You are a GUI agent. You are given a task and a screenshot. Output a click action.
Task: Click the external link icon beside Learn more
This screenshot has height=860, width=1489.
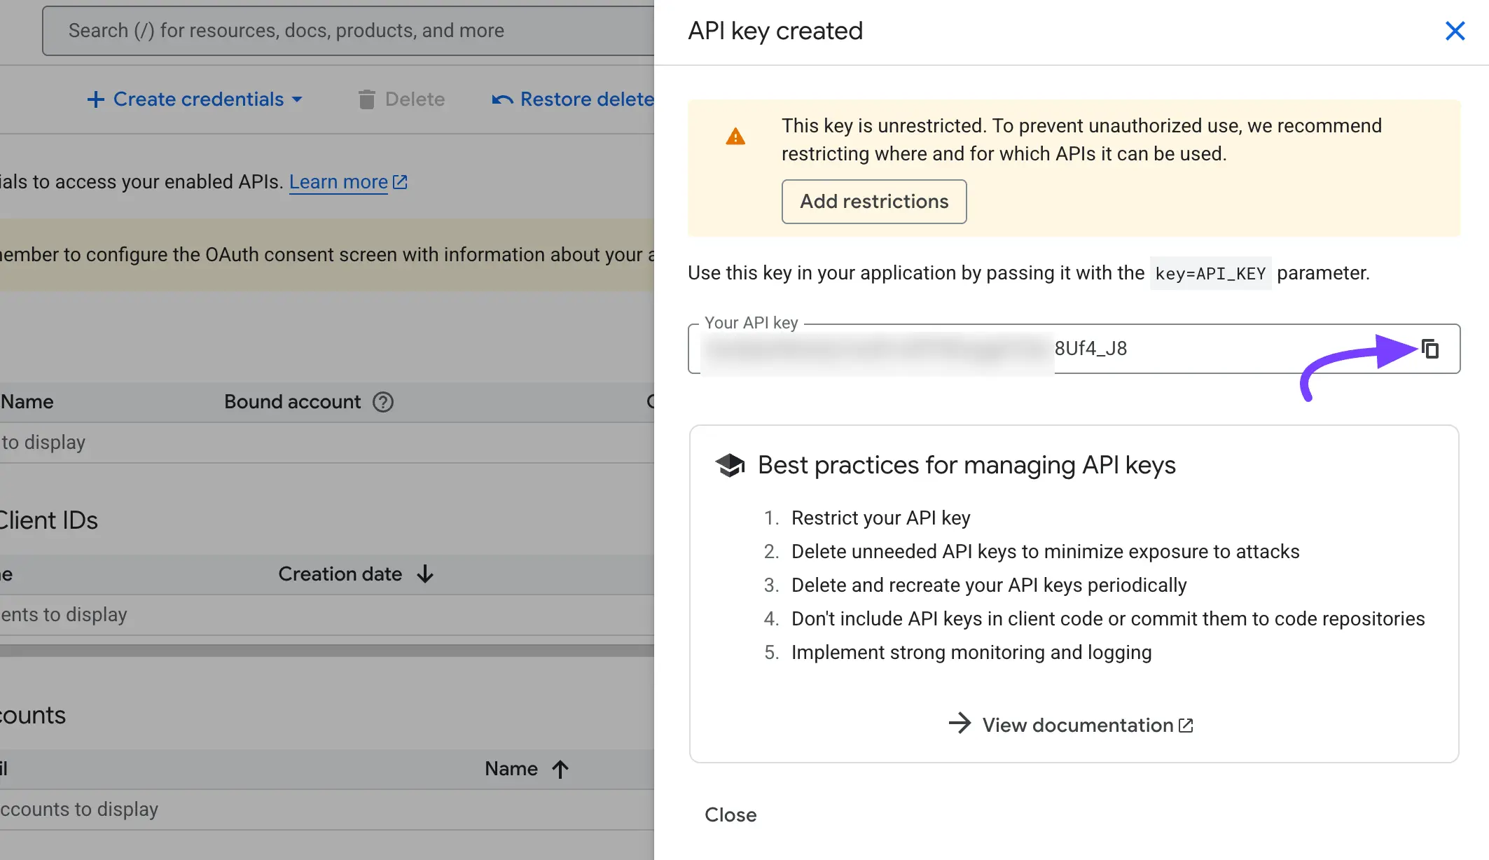(x=399, y=181)
